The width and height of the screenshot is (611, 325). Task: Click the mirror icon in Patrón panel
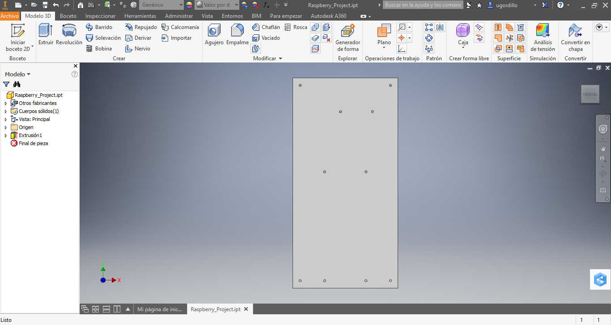[440, 27]
